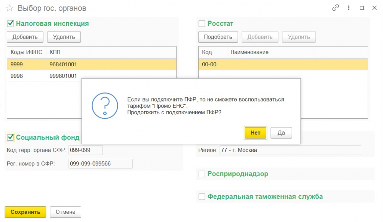Click the Код column header in Росстат
This screenshot has height=222, width=383.
tap(213, 52)
